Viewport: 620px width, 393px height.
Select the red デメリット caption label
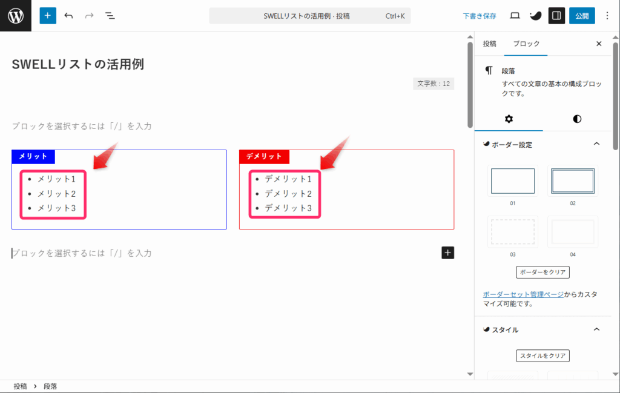point(264,157)
